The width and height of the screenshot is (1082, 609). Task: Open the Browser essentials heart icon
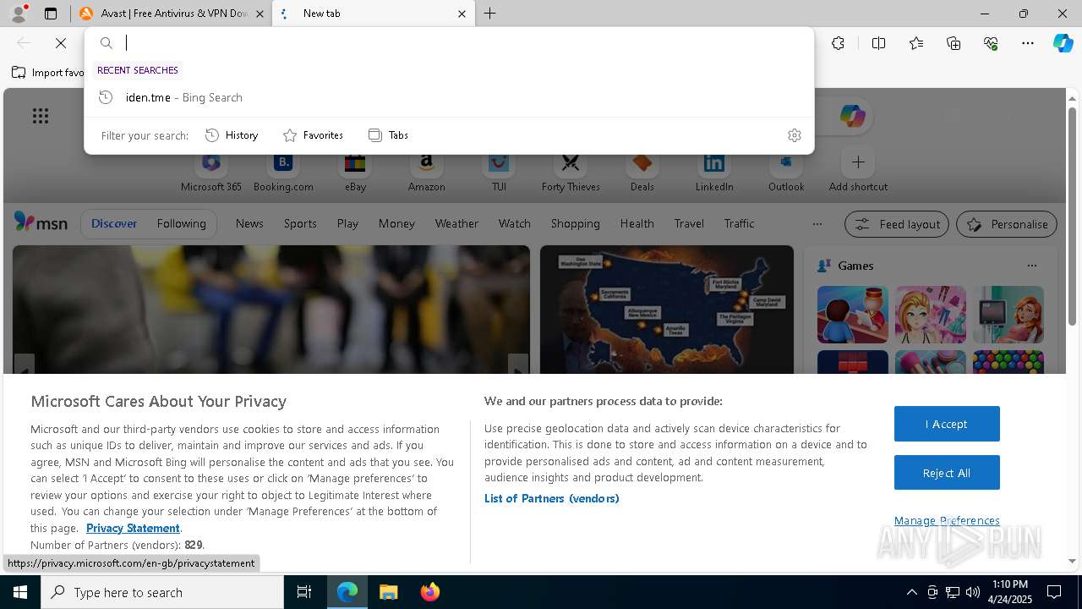click(x=991, y=43)
